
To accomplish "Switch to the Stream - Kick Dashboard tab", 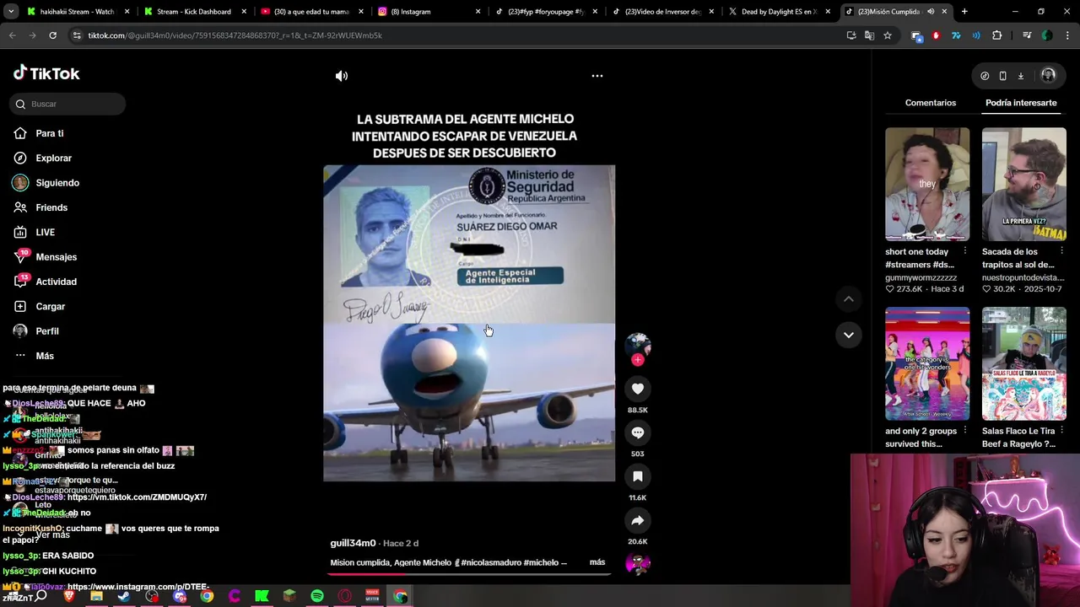I will tap(193, 12).
